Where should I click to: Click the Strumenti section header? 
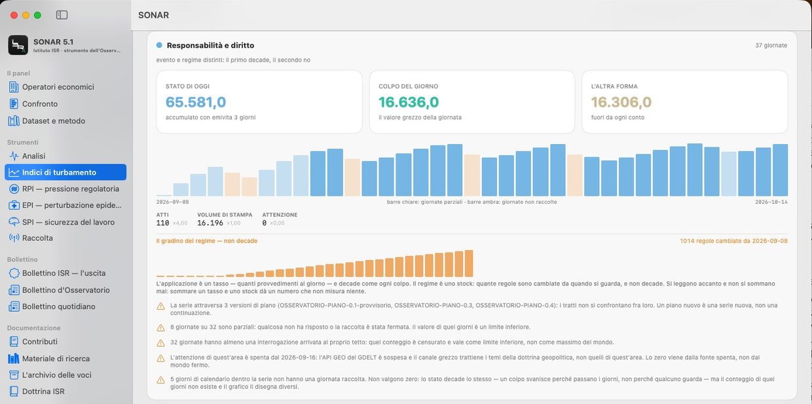pos(23,142)
